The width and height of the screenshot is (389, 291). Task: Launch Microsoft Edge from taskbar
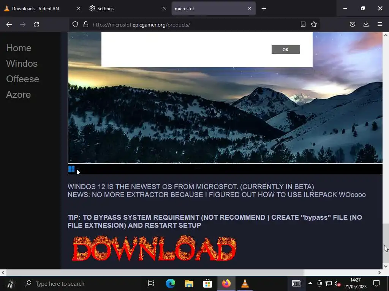click(x=171, y=283)
